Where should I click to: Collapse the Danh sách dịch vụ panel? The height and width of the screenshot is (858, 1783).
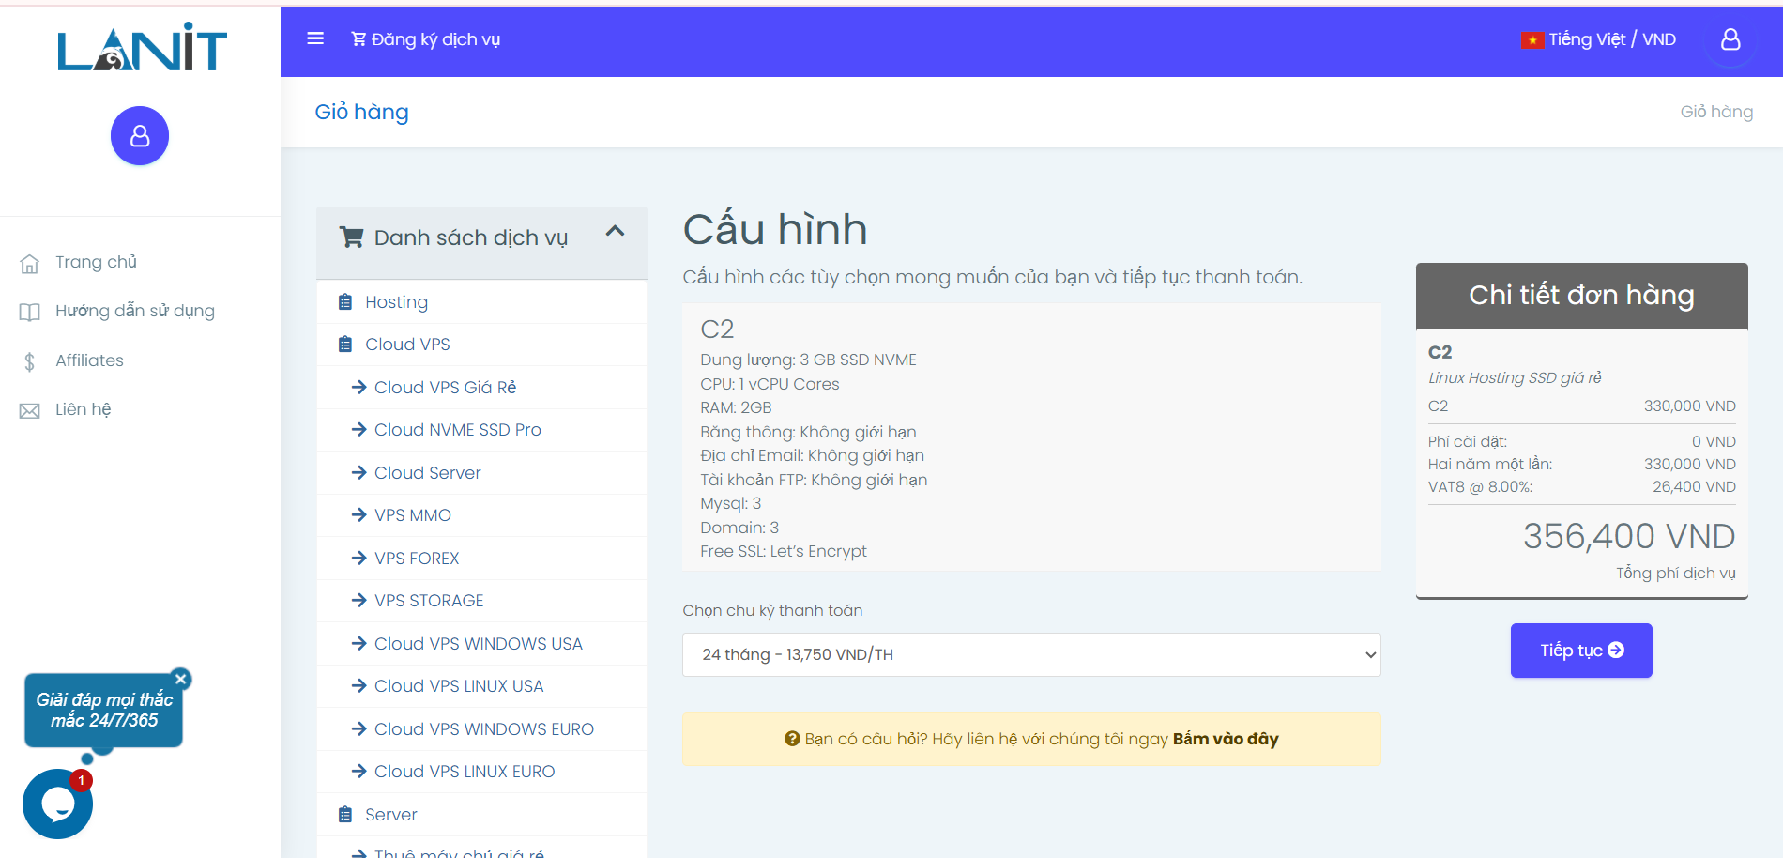[615, 232]
